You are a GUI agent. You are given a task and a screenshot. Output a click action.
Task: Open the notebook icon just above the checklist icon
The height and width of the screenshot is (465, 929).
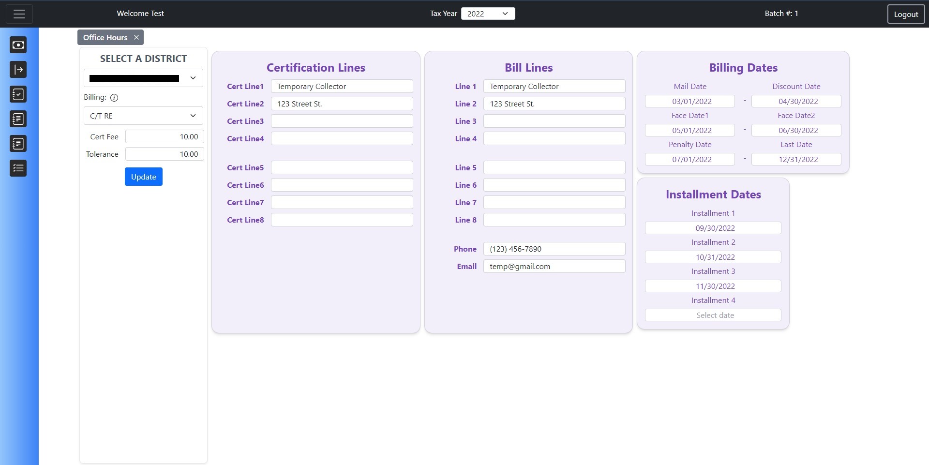click(x=18, y=144)
